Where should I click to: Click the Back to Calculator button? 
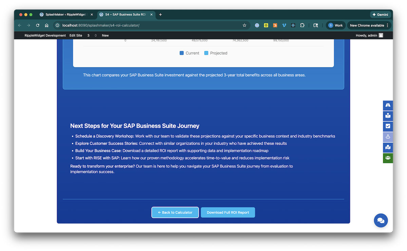click(175, 212)
